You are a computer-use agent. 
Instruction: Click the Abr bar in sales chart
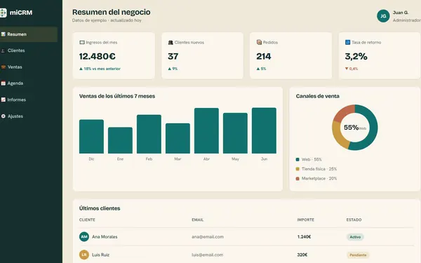[x=206, y=130]
